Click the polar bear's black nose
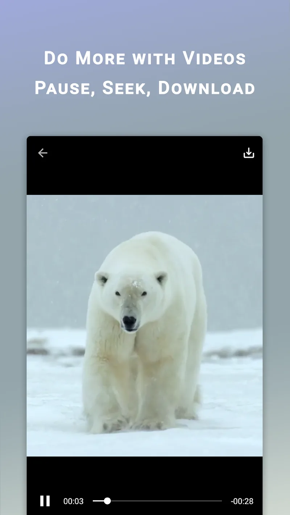The width and height of the screenshot is (290, 515). click(x=129, y=321)
